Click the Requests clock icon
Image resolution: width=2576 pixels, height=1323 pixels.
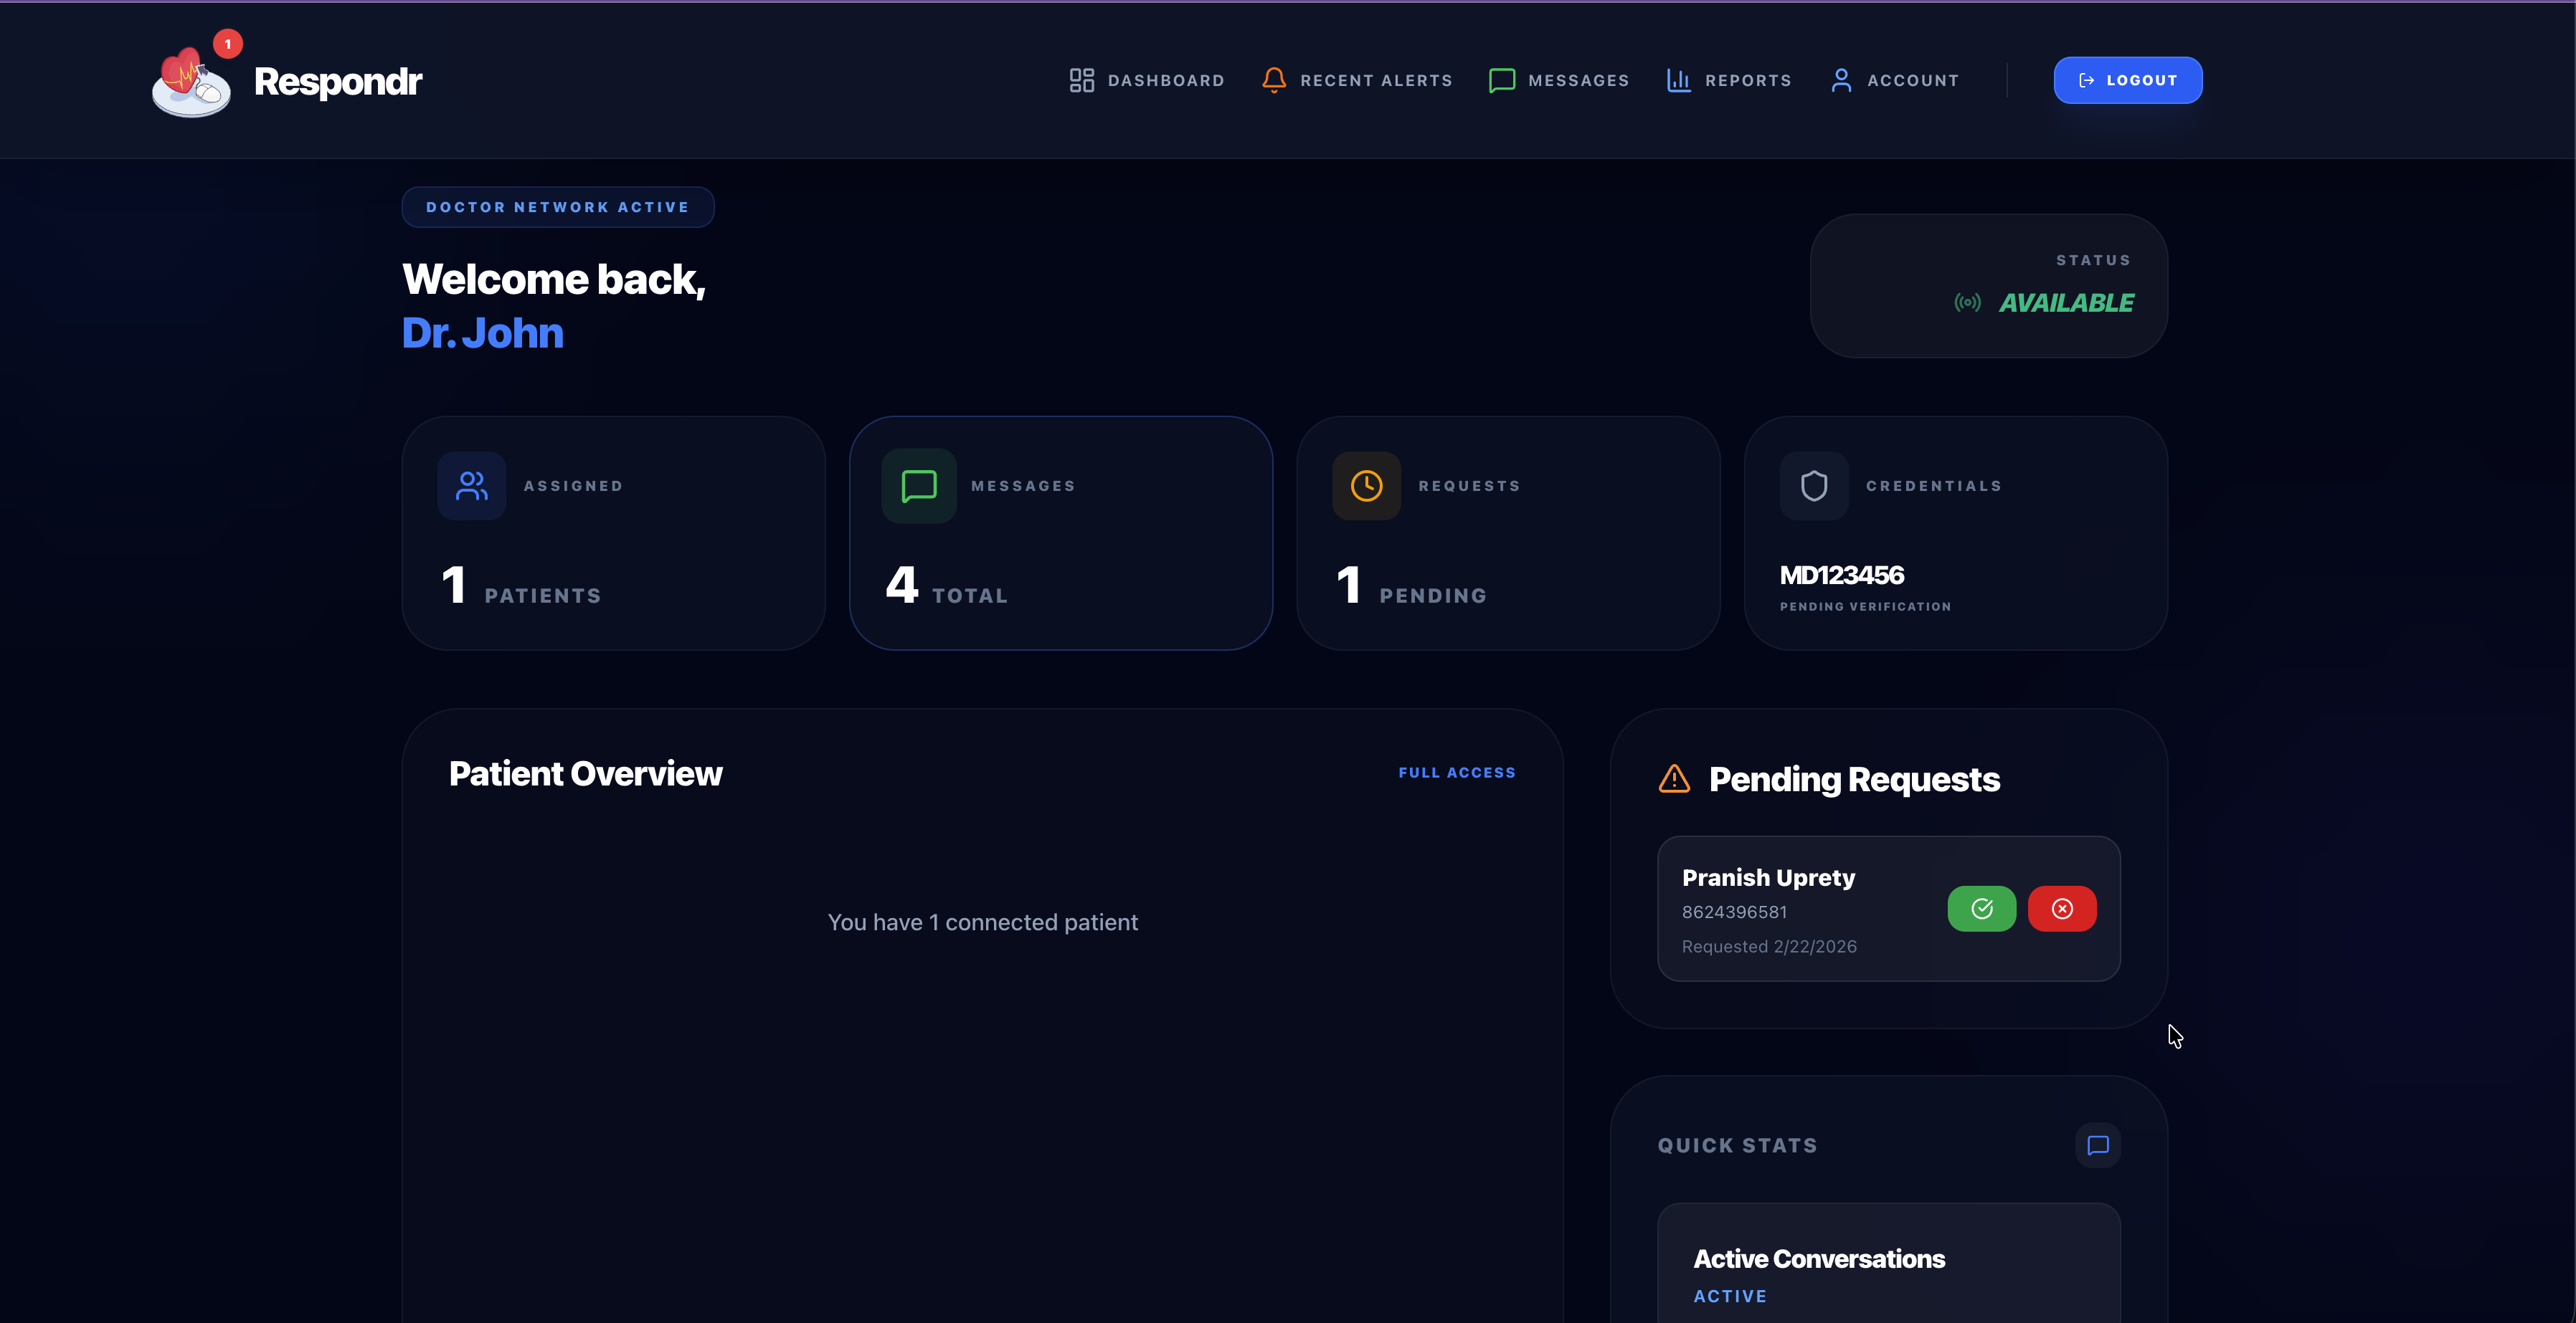tap(1366, 486)
